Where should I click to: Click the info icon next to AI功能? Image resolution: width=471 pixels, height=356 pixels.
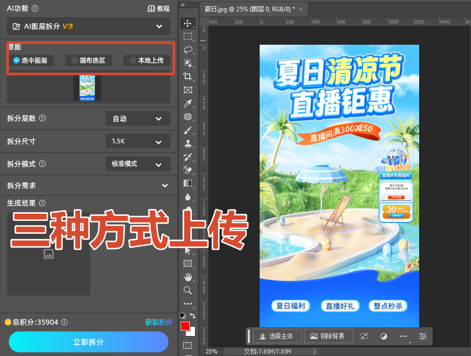tap(35, 8)
